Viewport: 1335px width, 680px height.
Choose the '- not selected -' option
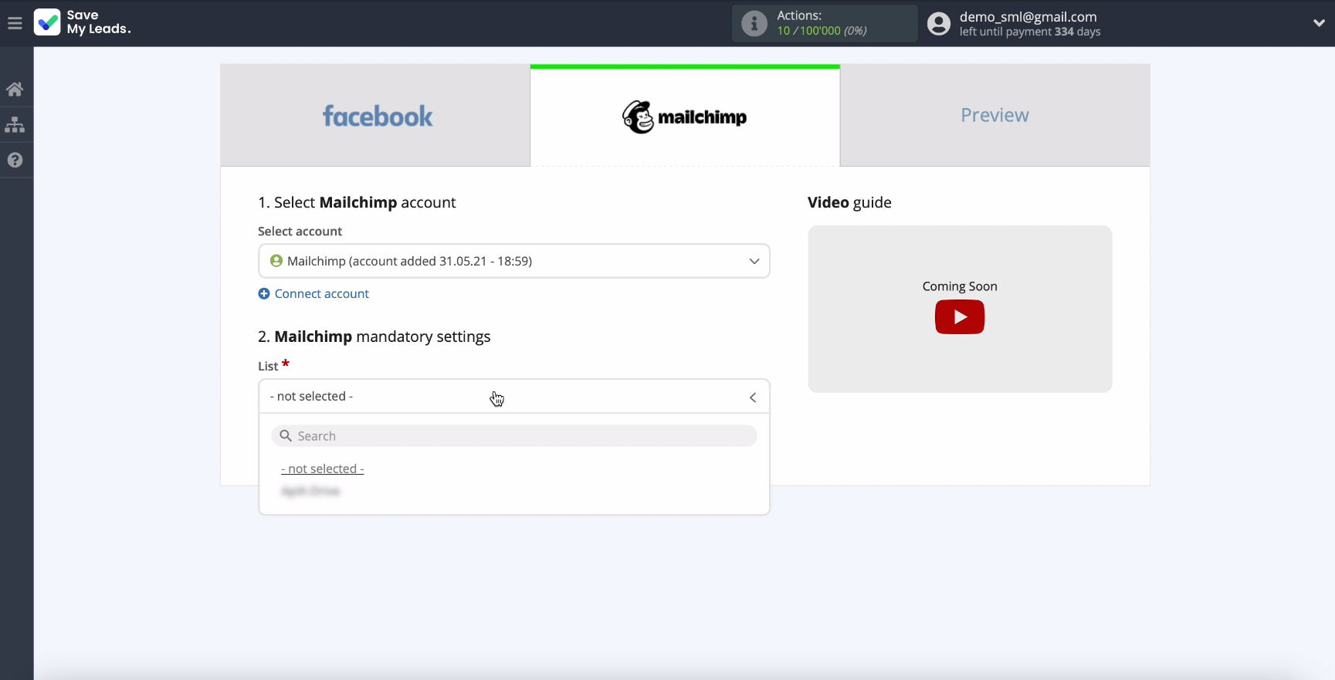pos(323,469)
